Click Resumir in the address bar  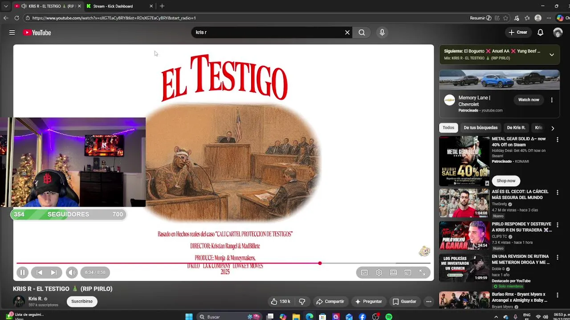click(x=480, y=18)
